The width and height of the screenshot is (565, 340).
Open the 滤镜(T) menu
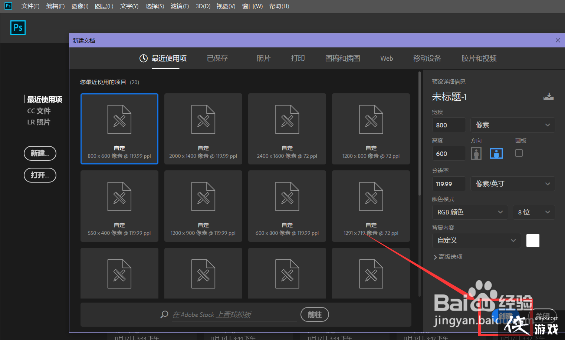180,6
